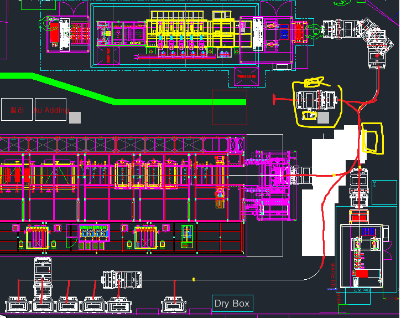The image size is (401, 318).
Task: Click the horizontal white vehicle at bottom center
Action: [x=122, y=280]
